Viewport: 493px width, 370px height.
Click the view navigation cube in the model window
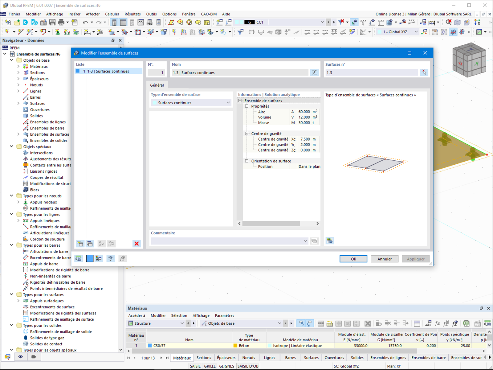click(469, 60)
